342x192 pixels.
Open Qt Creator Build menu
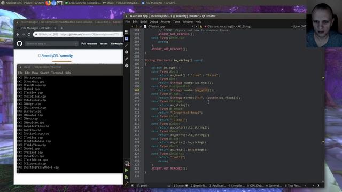point(143,22)
